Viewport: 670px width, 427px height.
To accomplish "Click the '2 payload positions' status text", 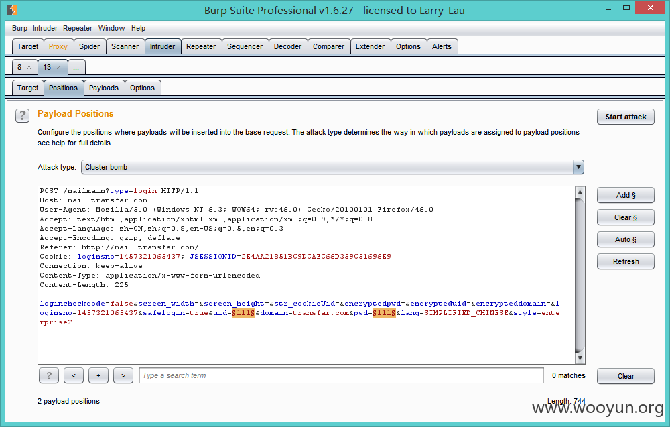I will click(x=68, y=401).
